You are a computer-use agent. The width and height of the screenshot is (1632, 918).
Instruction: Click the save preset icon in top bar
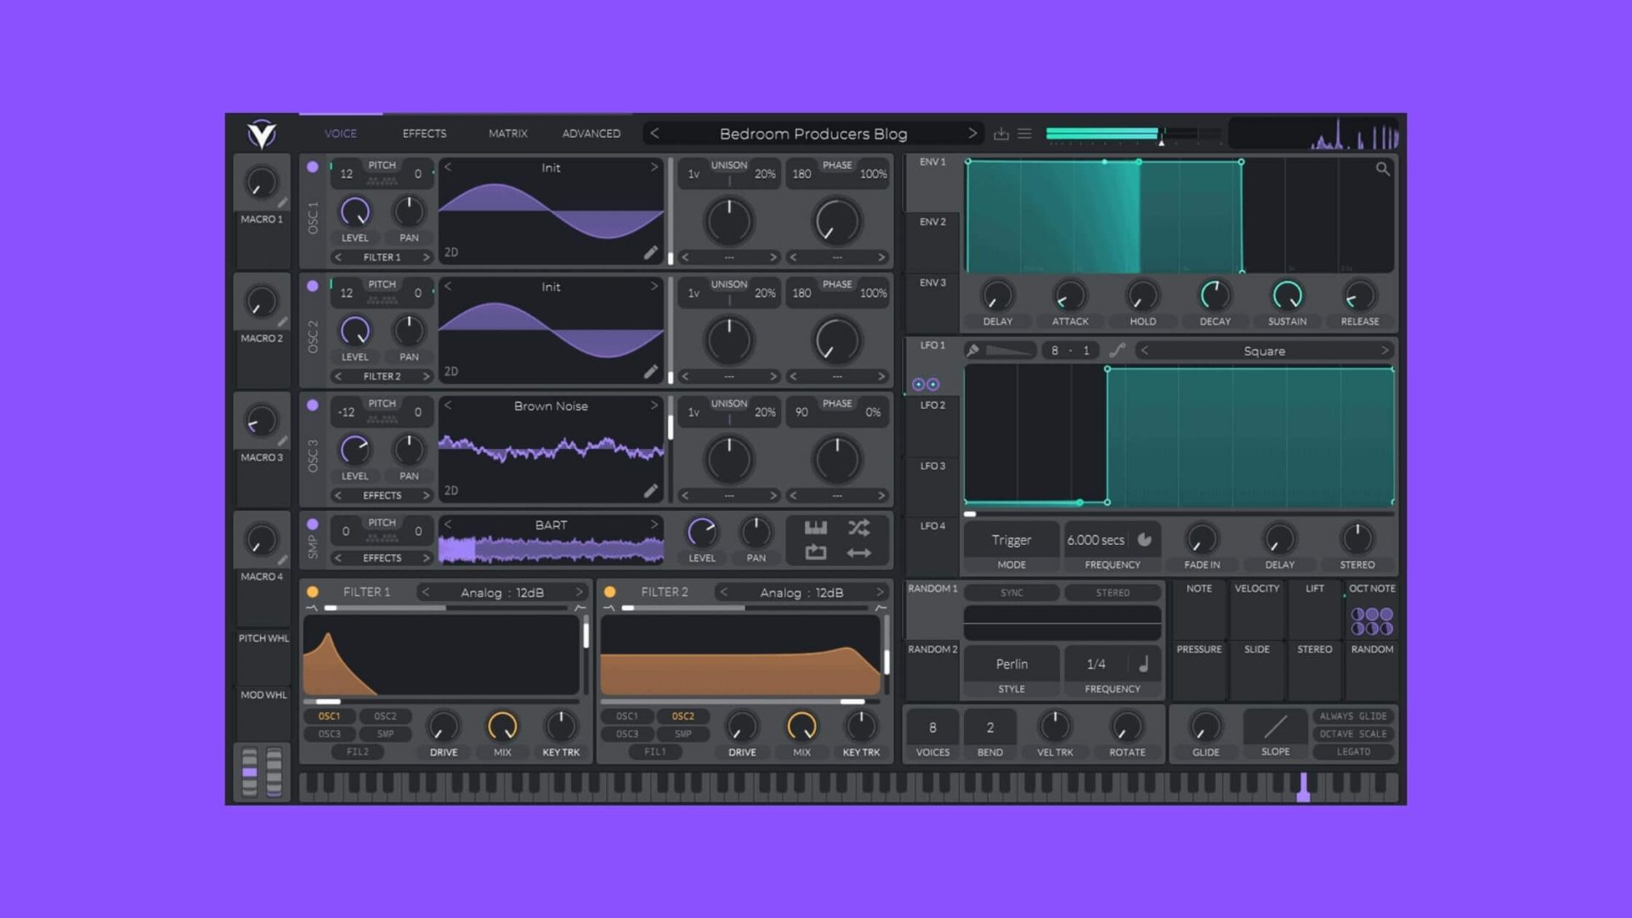[1002, 133]
